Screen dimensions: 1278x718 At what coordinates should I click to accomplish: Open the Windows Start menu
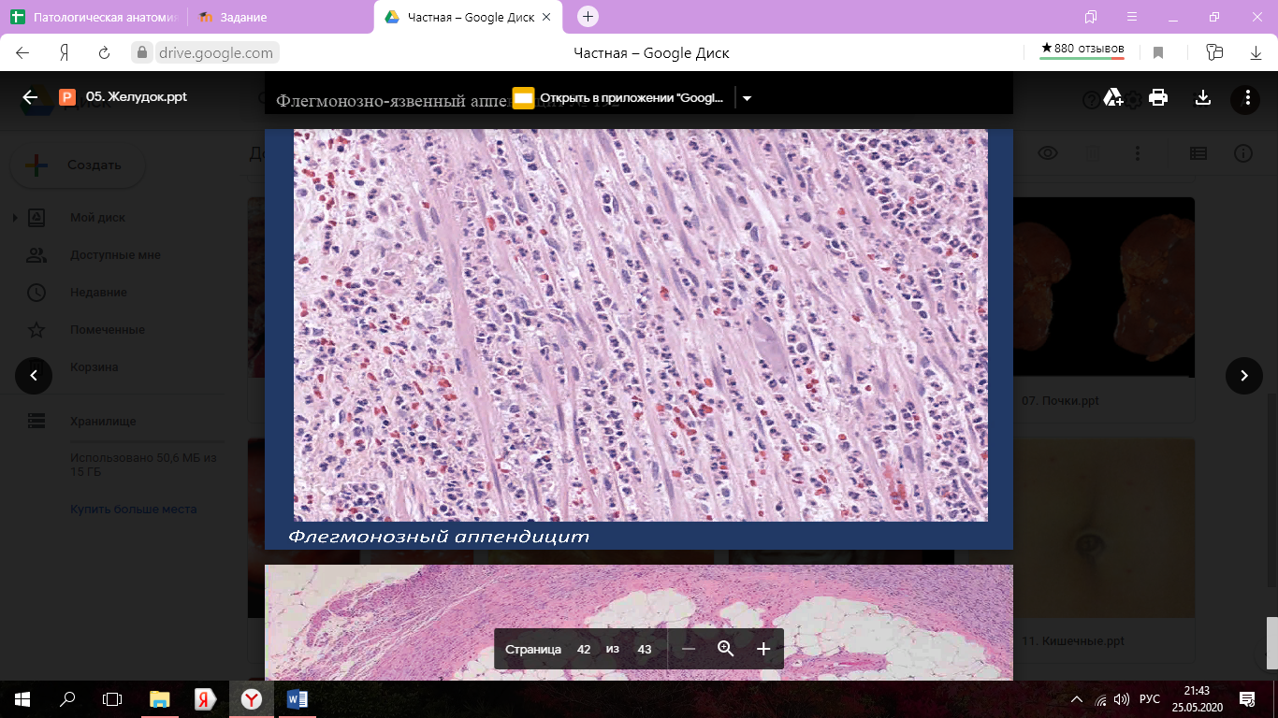pos(22,698)
